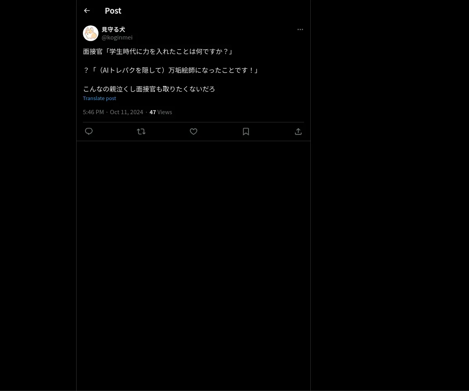The height and width of the screenshot is (391, 469).
Task: Click the Oct 11, 2024 date
Action: click(x=126, y=112)
